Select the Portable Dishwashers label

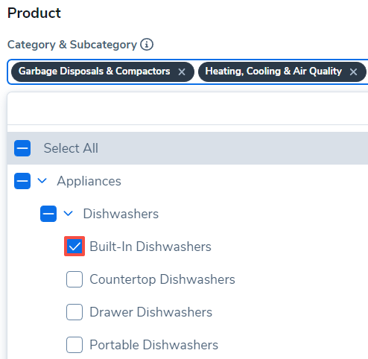point(154,345)
